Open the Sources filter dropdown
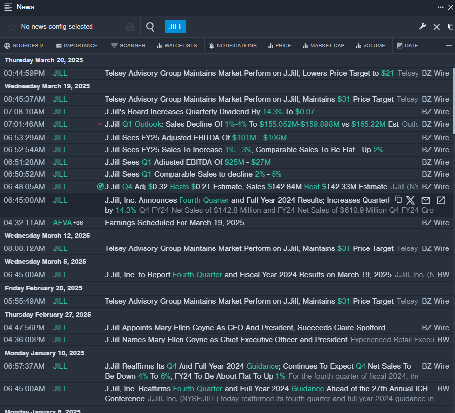 (24, 46)
